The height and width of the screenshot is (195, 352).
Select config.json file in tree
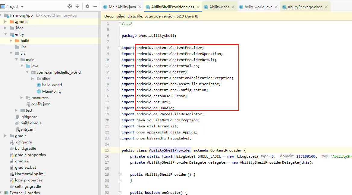point(41,104)
